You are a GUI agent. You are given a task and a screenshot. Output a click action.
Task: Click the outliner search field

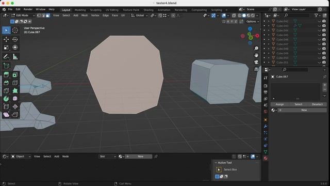[x=297, y=16]
